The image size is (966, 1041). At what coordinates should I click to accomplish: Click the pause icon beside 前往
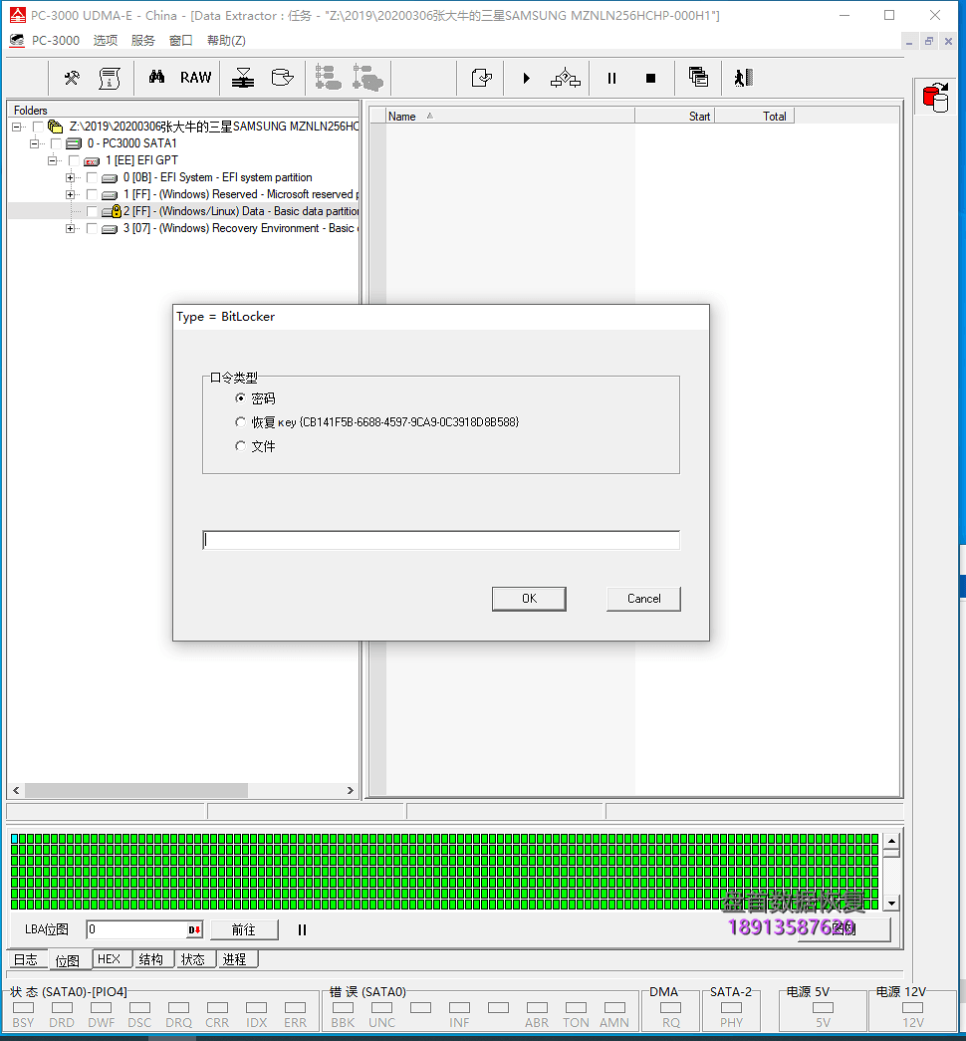click(x=302, y=929)
